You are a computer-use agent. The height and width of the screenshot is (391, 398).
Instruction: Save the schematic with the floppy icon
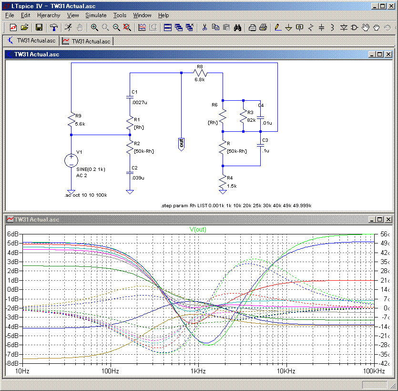click(x=39, y=27)
